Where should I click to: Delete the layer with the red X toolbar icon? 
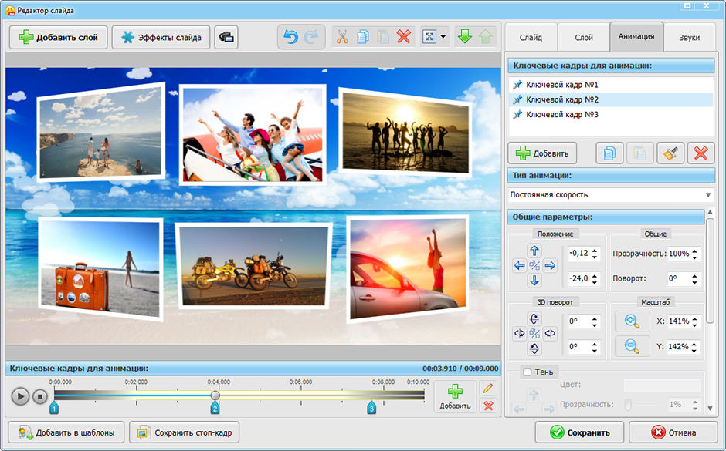tap(403, 37)
